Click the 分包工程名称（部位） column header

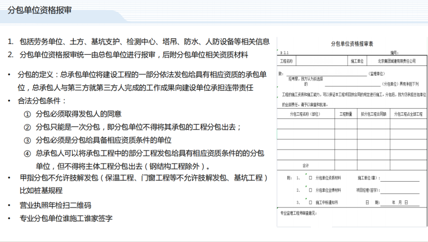pos(306,114)
